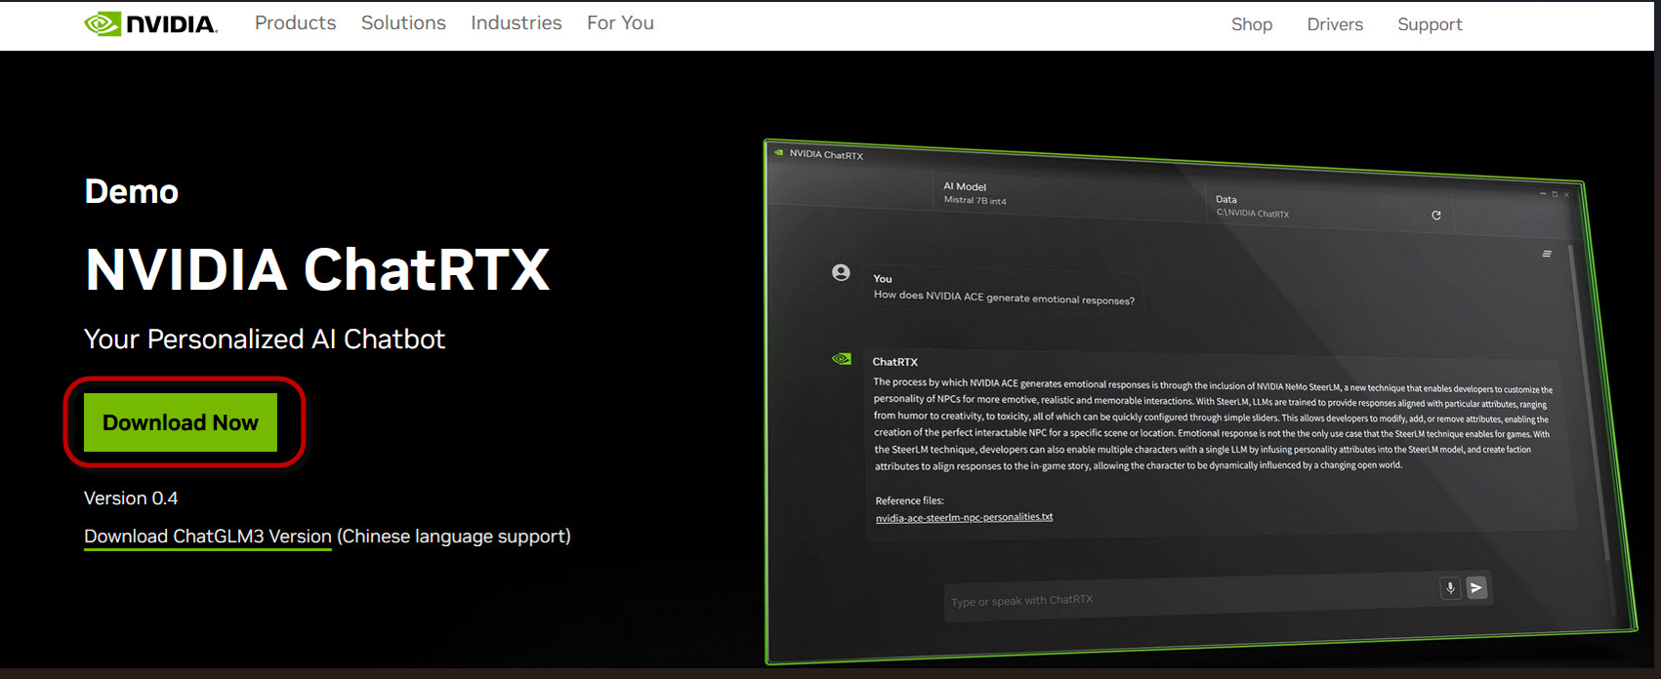Go to the Shop page

coord(1252,24)
